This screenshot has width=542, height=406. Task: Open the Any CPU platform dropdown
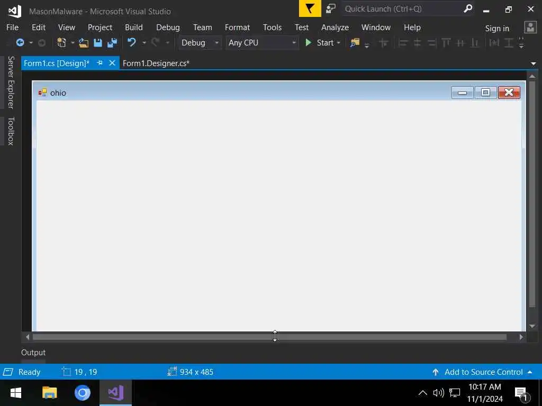click(x=263, y=43)
